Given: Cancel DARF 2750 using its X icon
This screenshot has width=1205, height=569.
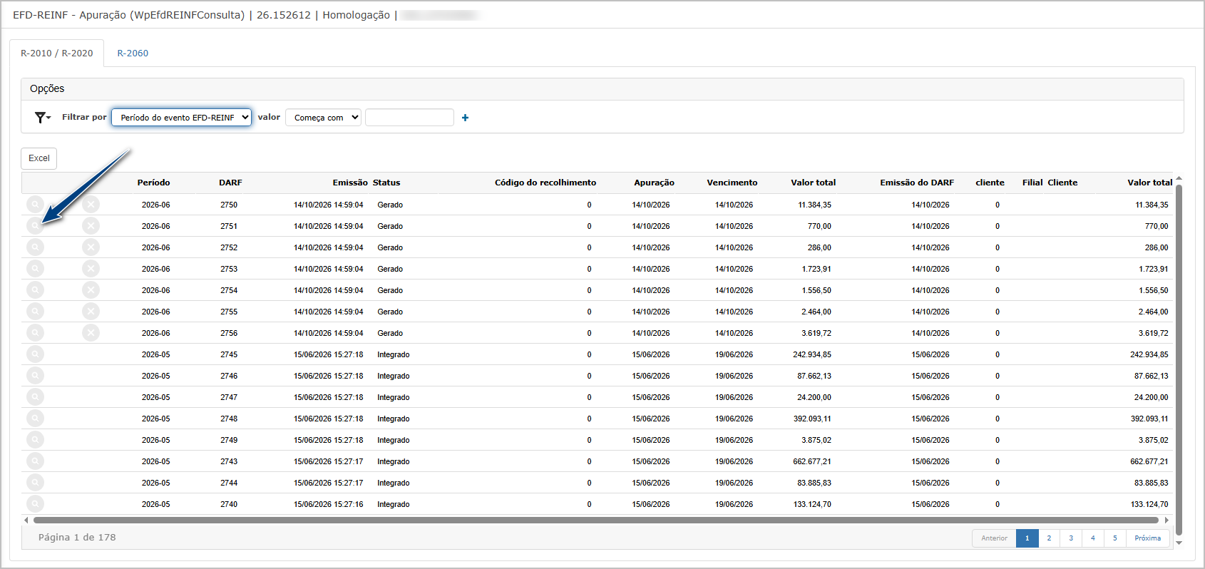Looking at the screenshot, I should click(91, 205).
